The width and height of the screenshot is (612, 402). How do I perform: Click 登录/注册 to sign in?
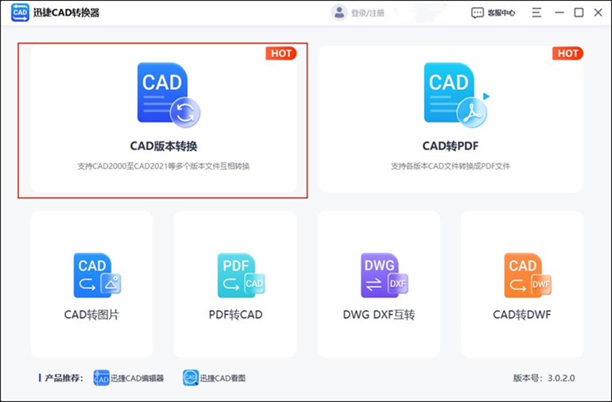[368, 14]
